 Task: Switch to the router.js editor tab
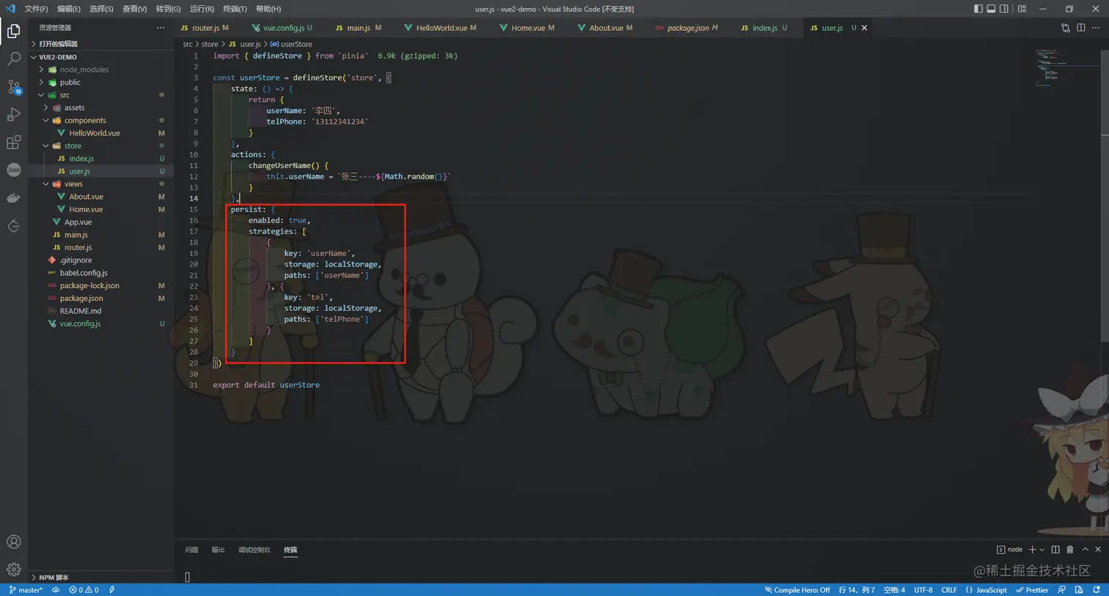[x=205, y=28]
